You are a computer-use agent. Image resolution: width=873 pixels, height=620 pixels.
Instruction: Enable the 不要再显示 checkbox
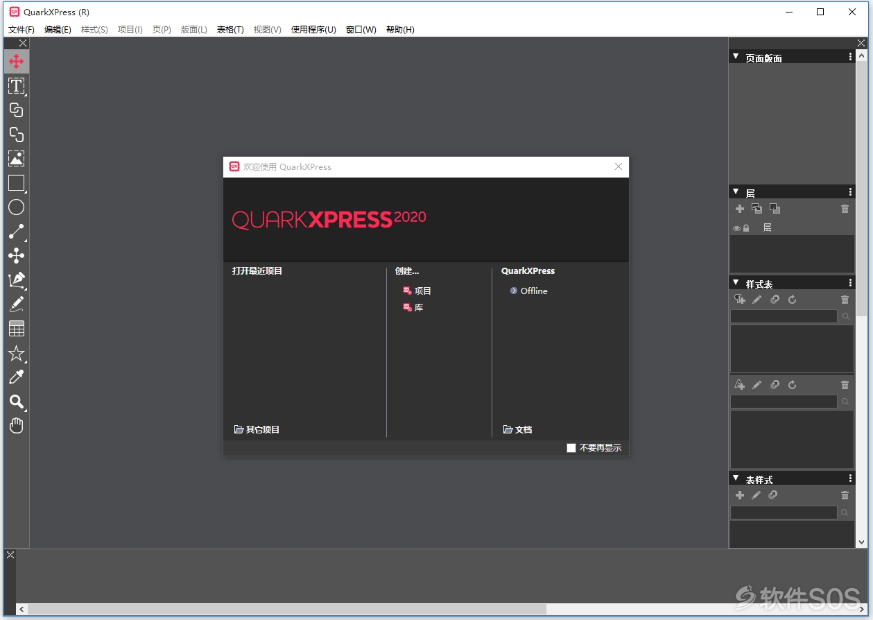(571, 448)
